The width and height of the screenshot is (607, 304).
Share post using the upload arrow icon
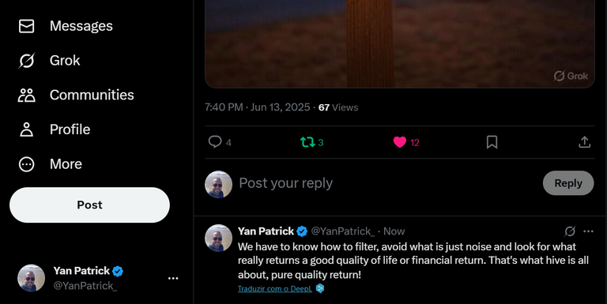point(584,142)
